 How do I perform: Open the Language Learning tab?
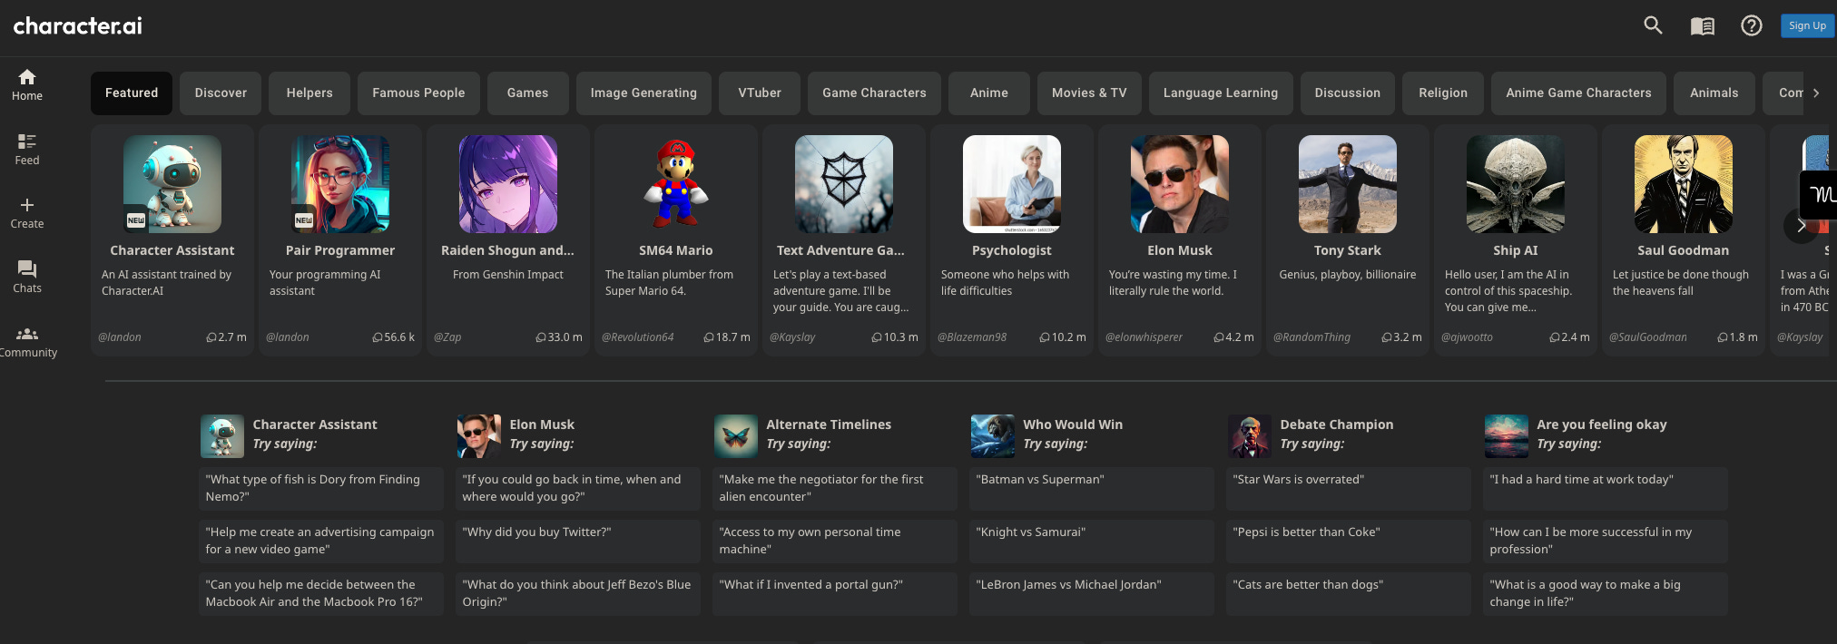1221,93
